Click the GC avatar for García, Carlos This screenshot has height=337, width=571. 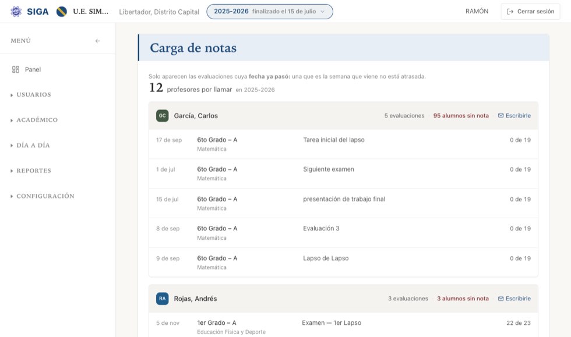coord(163,116)
